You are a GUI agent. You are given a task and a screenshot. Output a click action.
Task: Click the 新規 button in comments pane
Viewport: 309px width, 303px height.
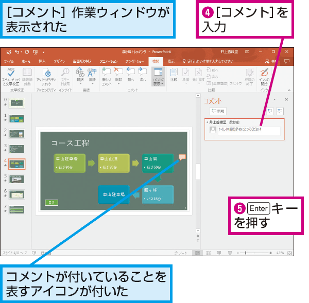pos(218,111)
